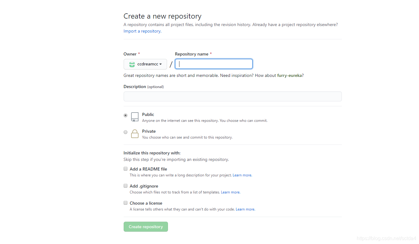Click 'You choose who can see and commit' text
Viewport: 419px width, 244px height.
coord(187,137)
